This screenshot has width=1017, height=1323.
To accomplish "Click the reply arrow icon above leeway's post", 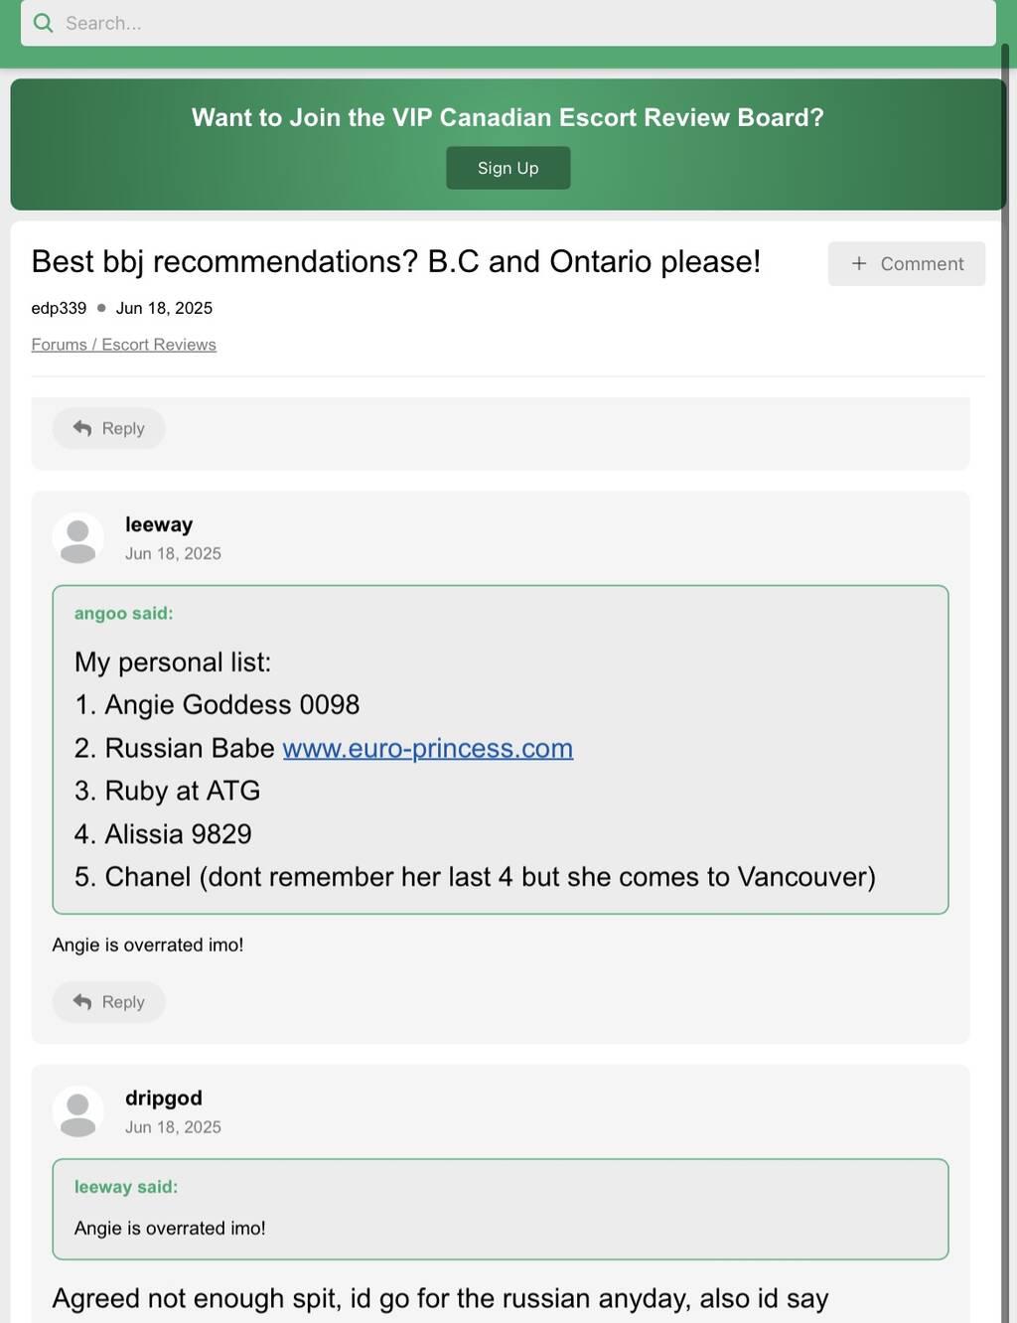I will pos(82,428).
